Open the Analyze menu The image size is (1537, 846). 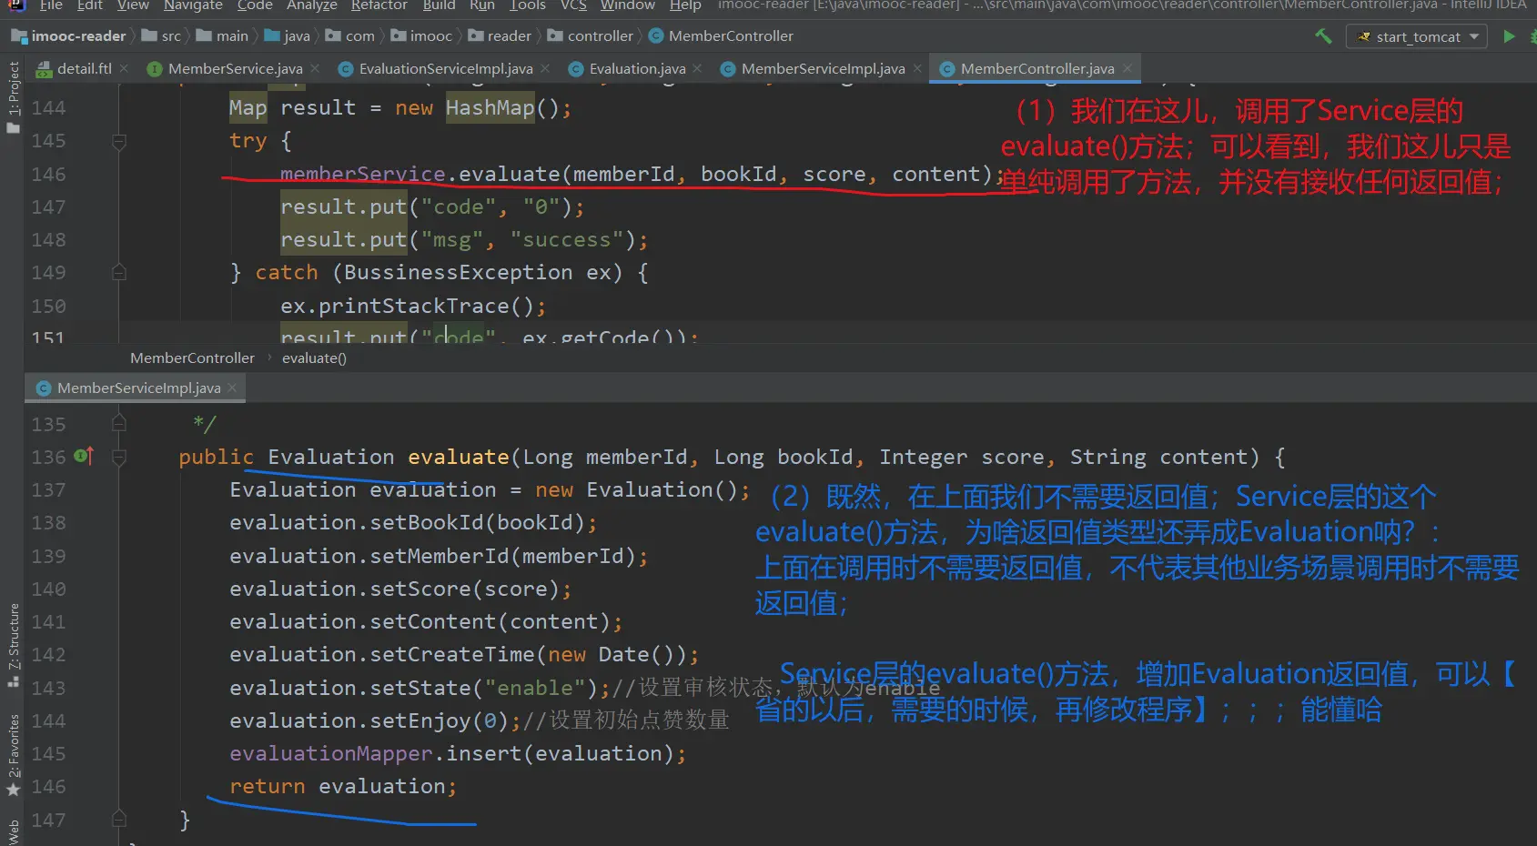pyautogui.click(x=311, y=5)
